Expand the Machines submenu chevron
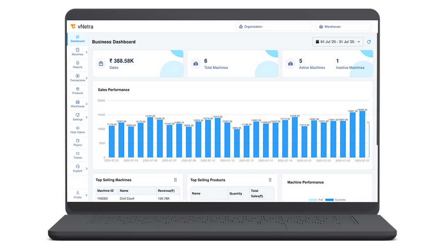Image resolution: width=445 pixels, height=250 pixels. (87, 52)
